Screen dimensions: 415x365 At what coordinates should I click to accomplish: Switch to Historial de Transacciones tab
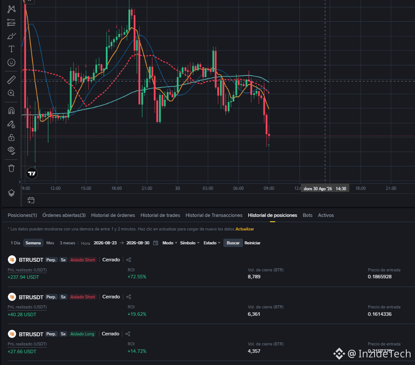pos(214,215)
